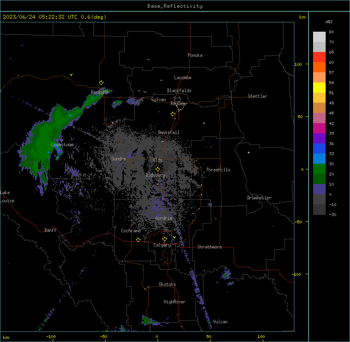Viewport: 350px width, 342px height.
Task: Click the white plus marker north of Drumheller
Action: [x=248, y=152]
